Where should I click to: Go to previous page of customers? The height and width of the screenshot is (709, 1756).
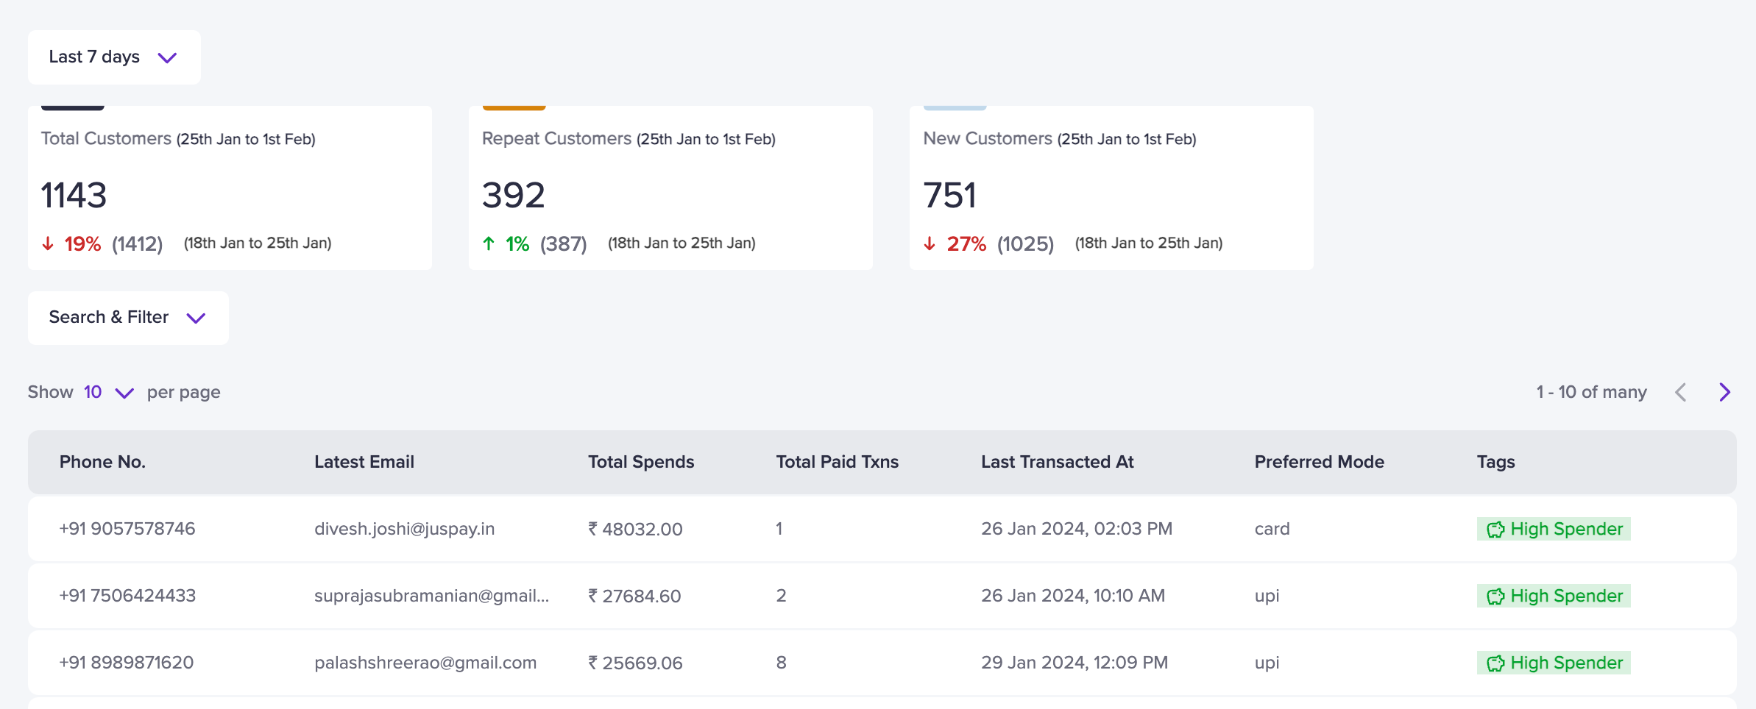coord(1681,392)
